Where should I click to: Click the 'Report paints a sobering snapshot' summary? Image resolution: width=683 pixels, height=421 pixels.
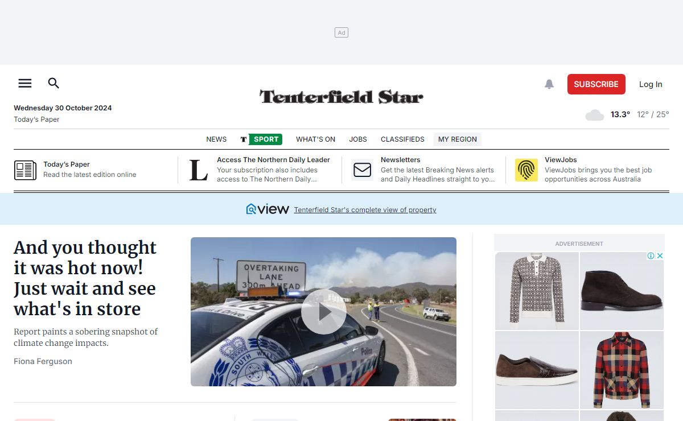click(x=85, y=337)
